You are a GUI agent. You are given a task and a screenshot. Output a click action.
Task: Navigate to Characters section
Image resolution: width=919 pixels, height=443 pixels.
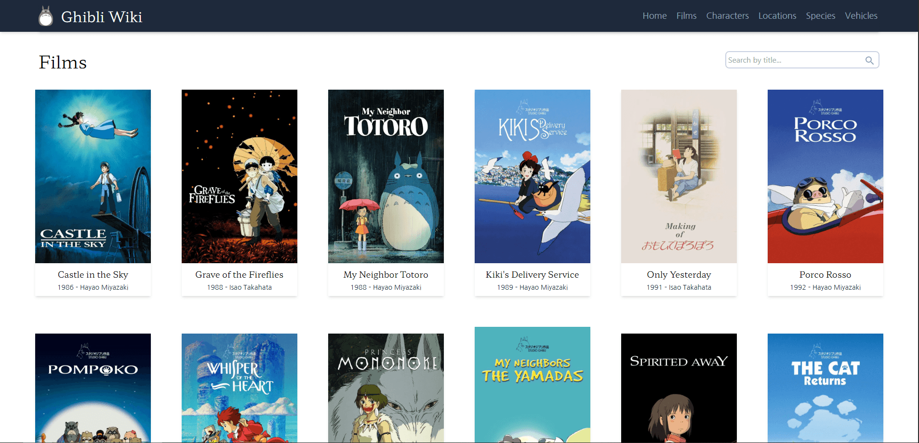coord(727,16)
